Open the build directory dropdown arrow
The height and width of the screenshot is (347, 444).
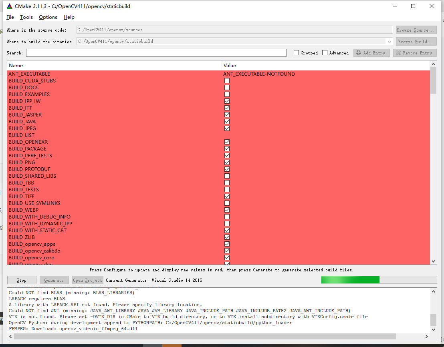point(389,41)
